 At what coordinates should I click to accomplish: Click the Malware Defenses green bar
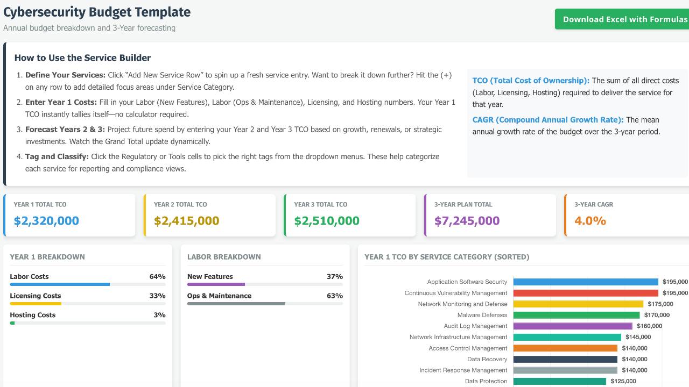[576, 315]
